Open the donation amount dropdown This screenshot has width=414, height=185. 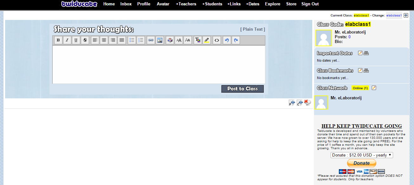362,155
